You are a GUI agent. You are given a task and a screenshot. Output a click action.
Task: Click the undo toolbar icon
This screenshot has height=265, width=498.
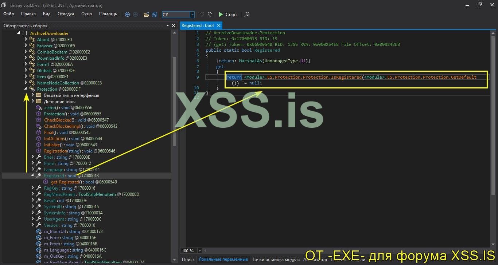pyautogui.click(x=202, y=15)
